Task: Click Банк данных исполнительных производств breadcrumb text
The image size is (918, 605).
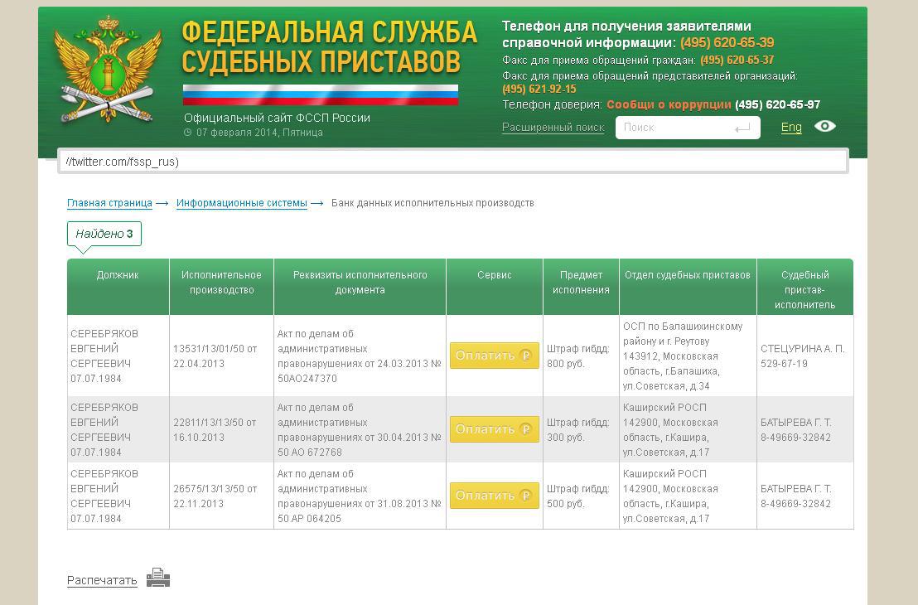Action: point(432,203)
